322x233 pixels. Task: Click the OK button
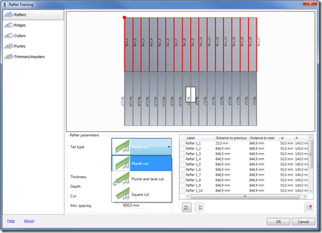(278, 221)
